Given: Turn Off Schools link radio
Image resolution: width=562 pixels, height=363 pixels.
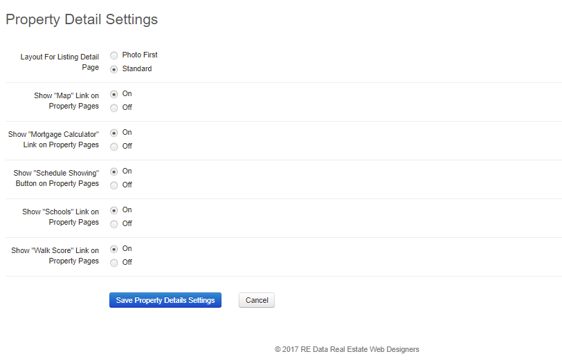Looking at the screenshot, I should [114, 224].
